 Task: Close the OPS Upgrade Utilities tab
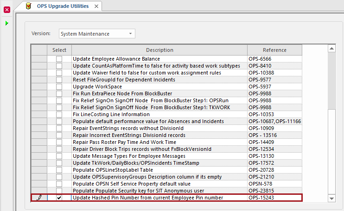(96, 6)
